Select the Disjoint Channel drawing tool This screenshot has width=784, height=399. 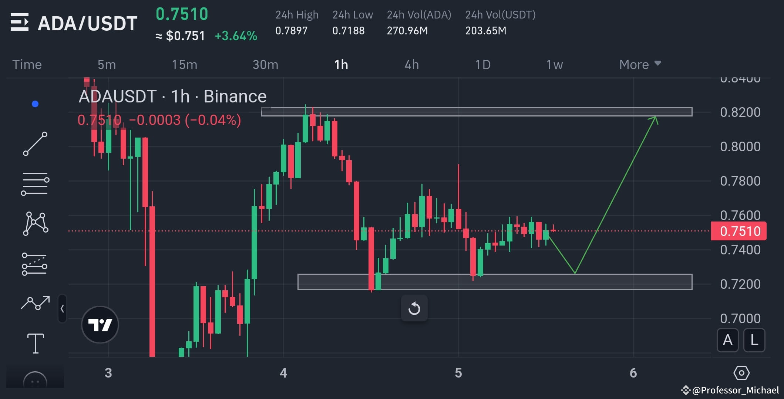coord(35,263)
